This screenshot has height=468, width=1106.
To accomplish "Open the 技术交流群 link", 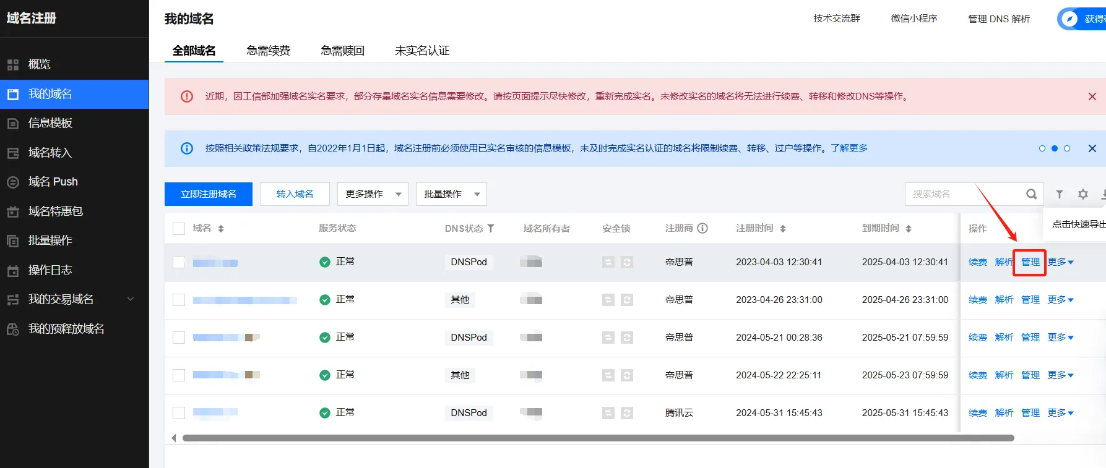I will tap(837, 19).
